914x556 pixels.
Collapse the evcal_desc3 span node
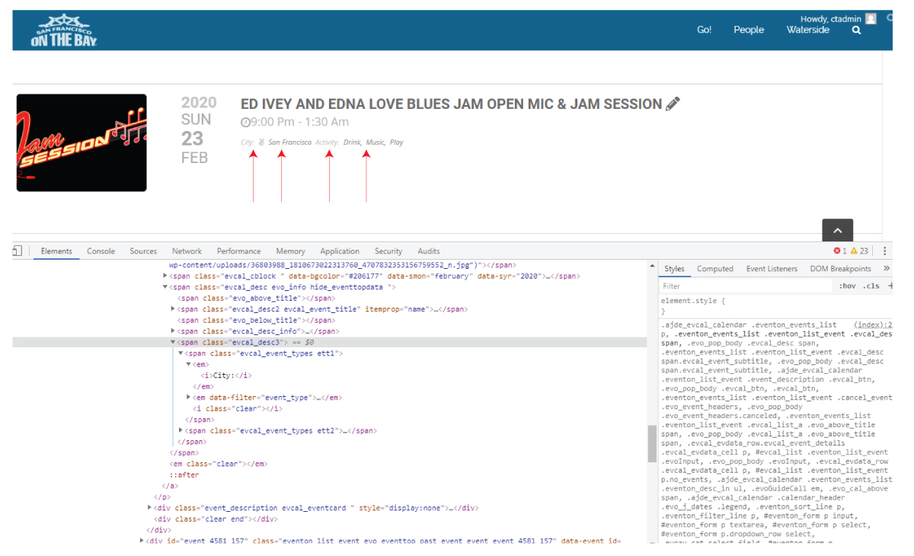click(x=174, y=343)
